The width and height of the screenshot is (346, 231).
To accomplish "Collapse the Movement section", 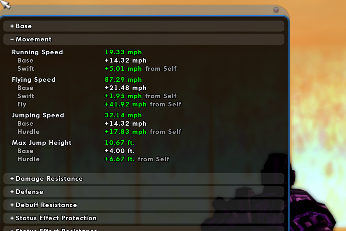I will coord(31,39).
